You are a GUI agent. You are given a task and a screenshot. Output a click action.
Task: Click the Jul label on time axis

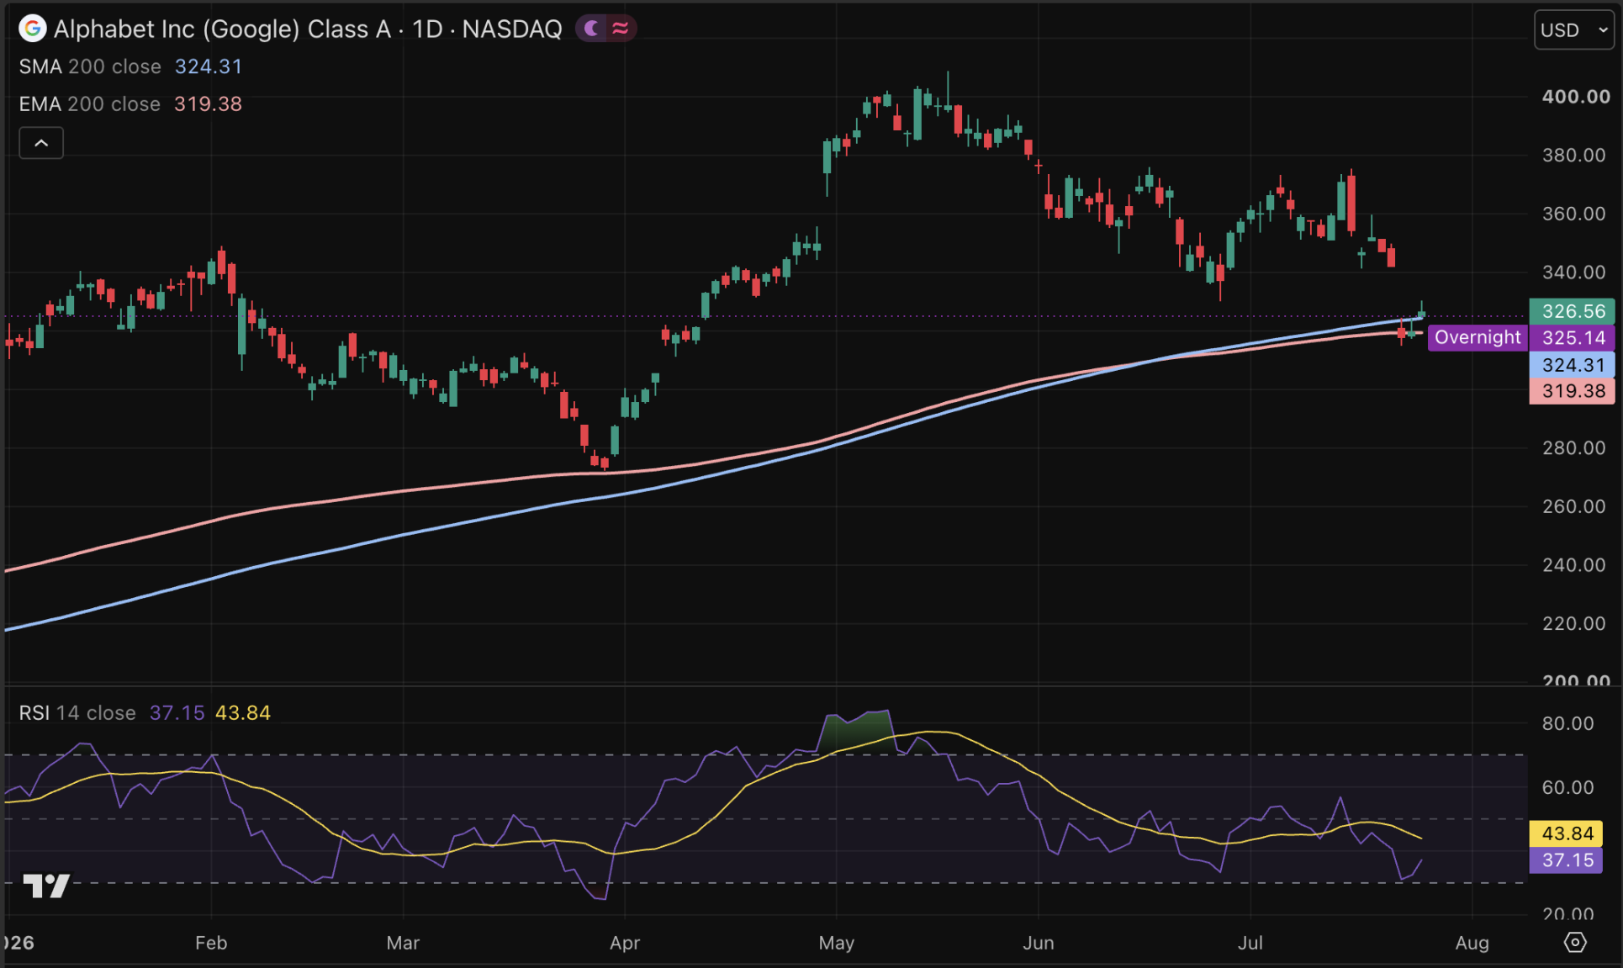point(1250,943)
